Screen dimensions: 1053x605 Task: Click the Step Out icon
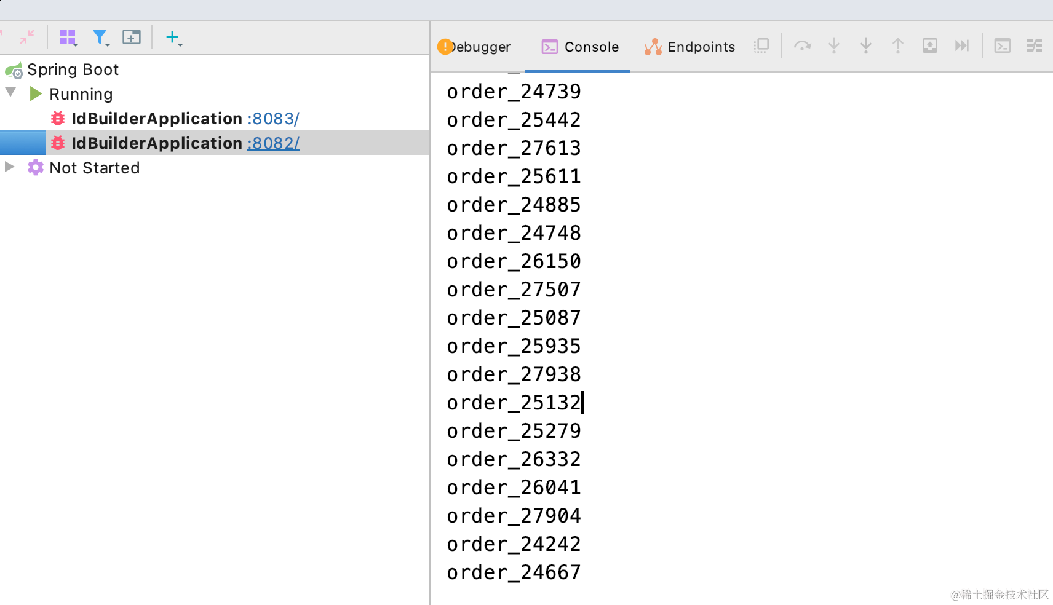tap(898, 45)
